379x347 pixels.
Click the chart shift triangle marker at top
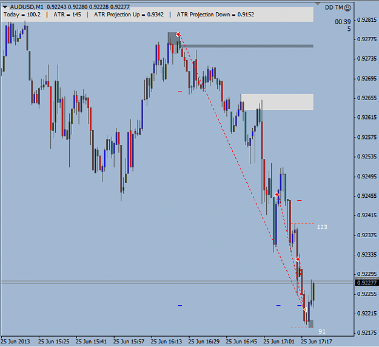tap(318, 4)
